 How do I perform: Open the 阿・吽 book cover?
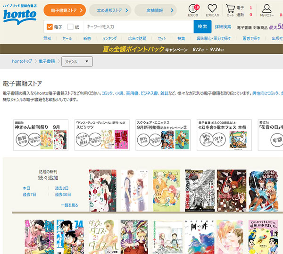point(200,237)
